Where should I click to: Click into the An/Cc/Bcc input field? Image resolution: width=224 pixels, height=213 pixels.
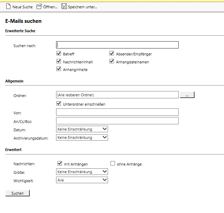117,121
